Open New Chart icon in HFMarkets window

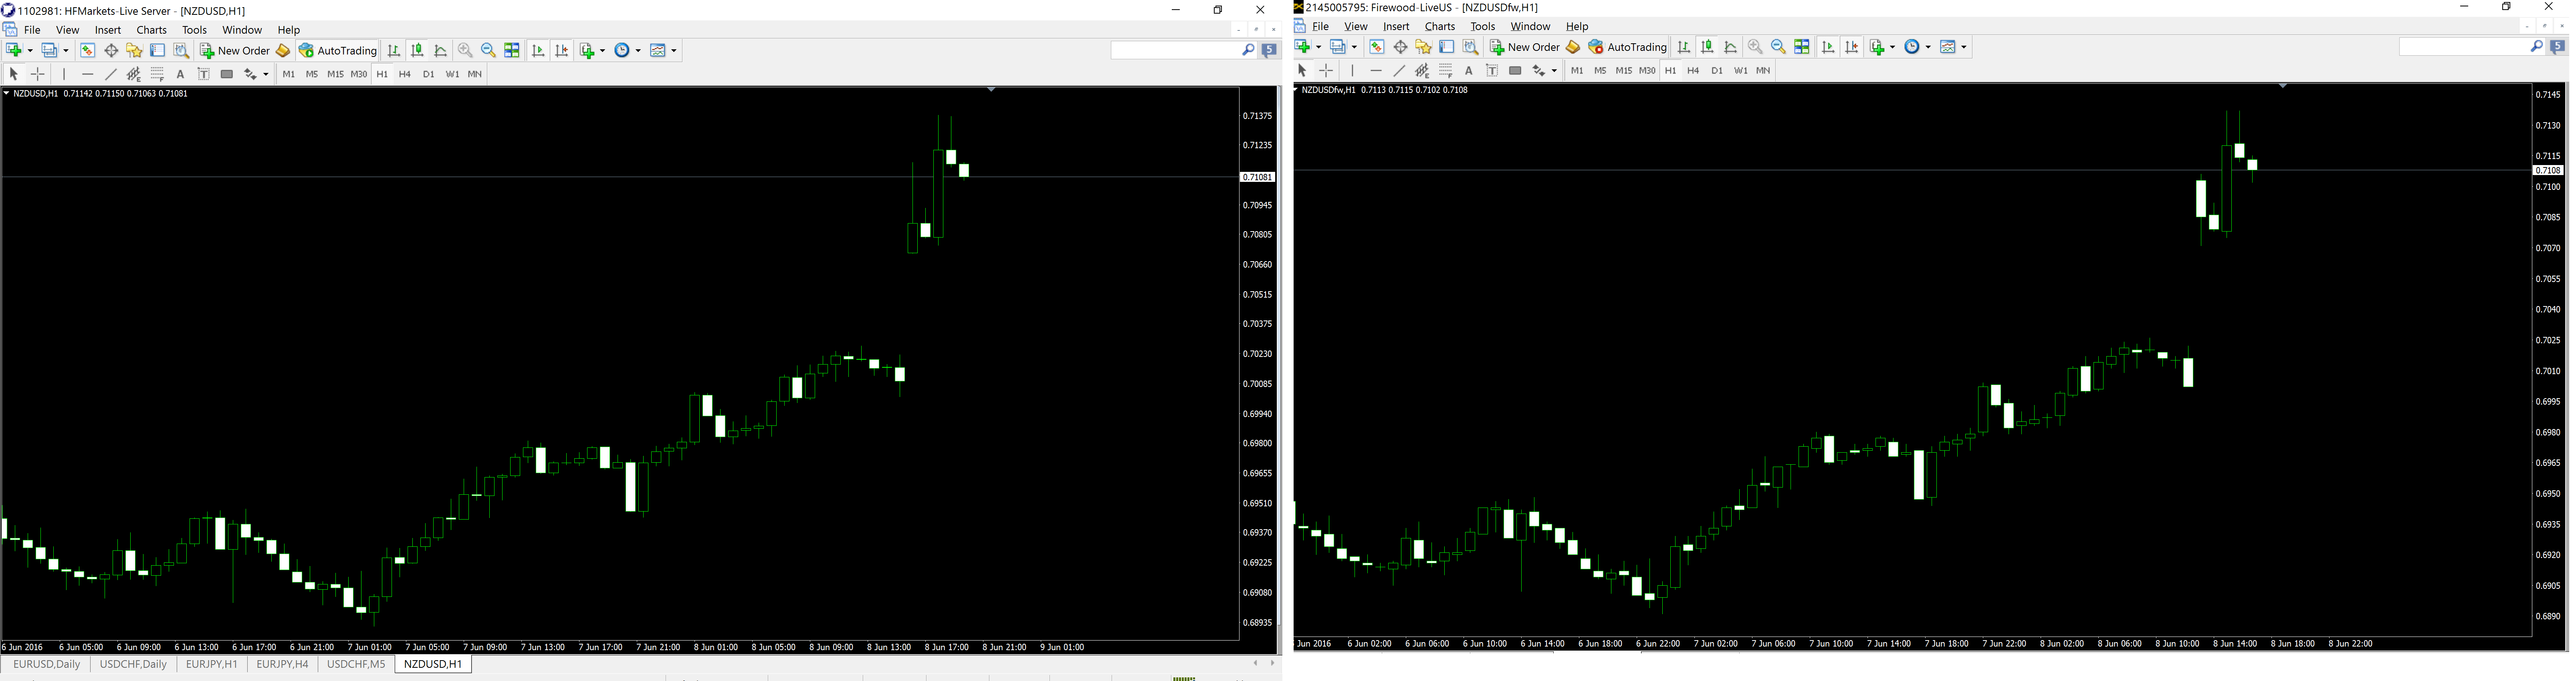pos(14,50)
